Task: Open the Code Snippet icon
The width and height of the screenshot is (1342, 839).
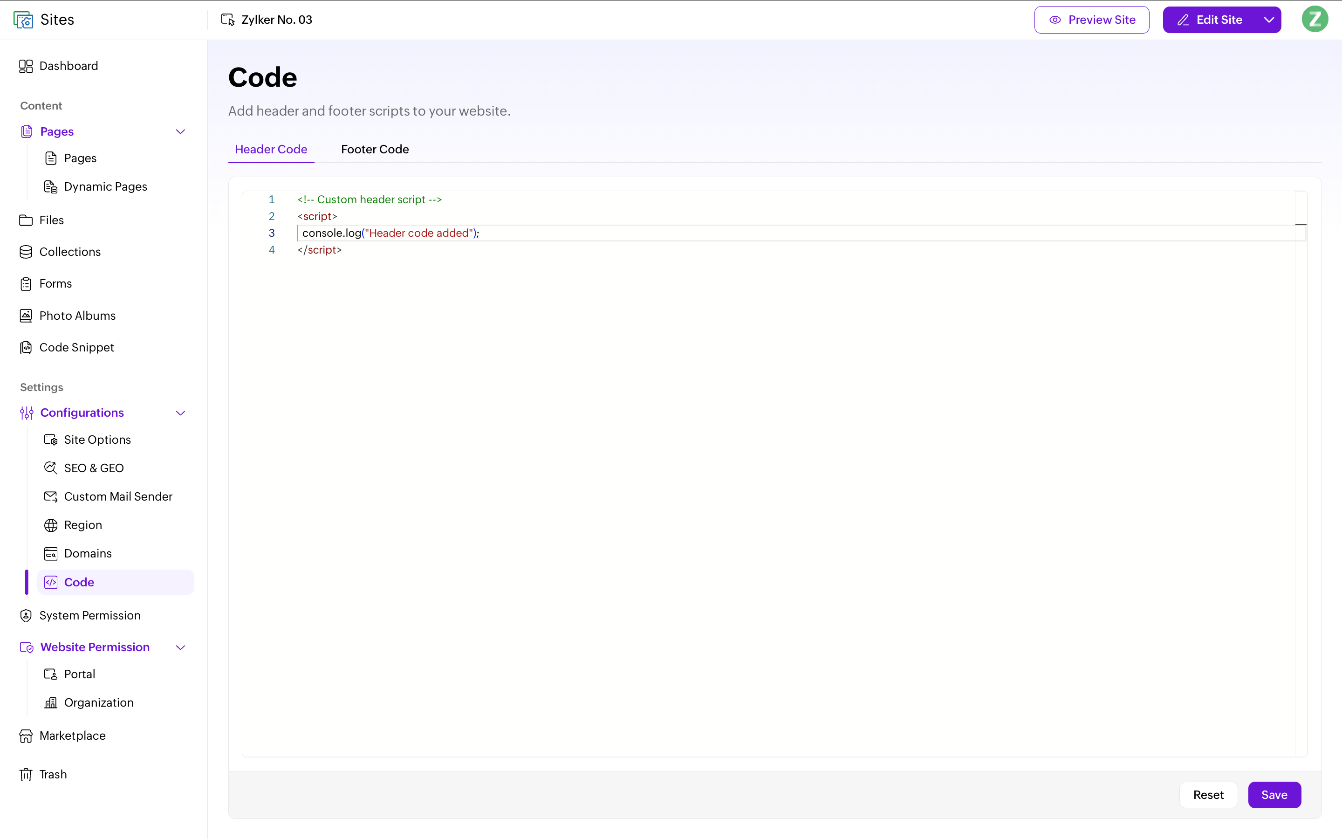Action: (x=26, y=347)
